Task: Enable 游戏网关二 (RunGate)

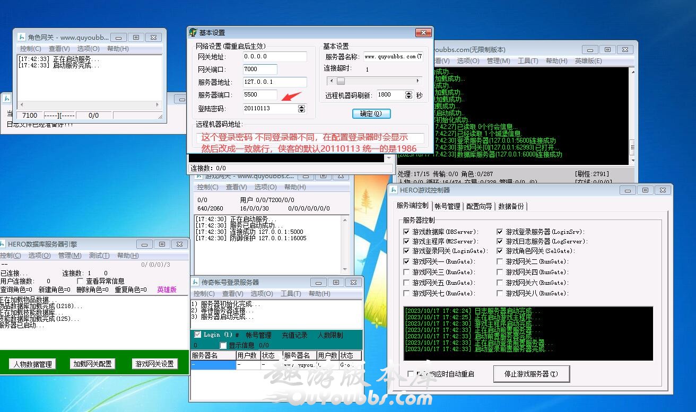Action: 500,261
